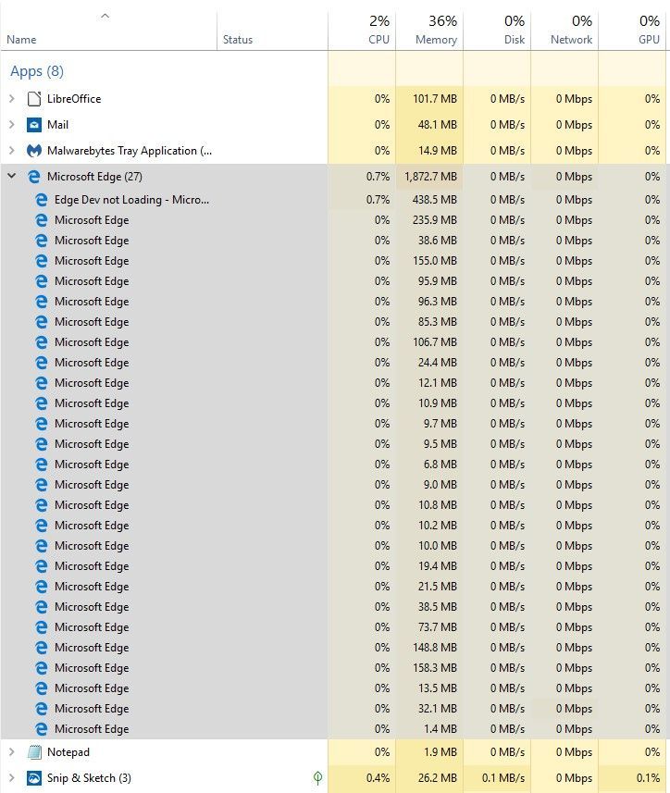The image size is (670, 793).
Task: Select the Snip & Sketch (3) row
Action: 334,778
